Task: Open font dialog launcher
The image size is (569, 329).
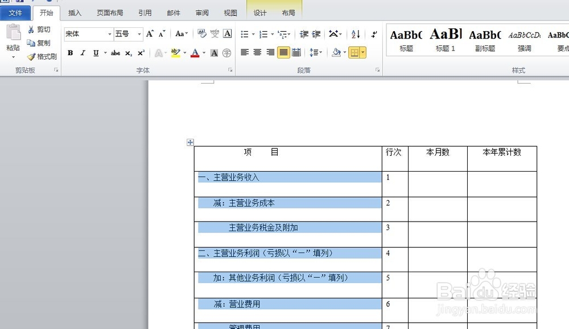Action: (230, 70)
